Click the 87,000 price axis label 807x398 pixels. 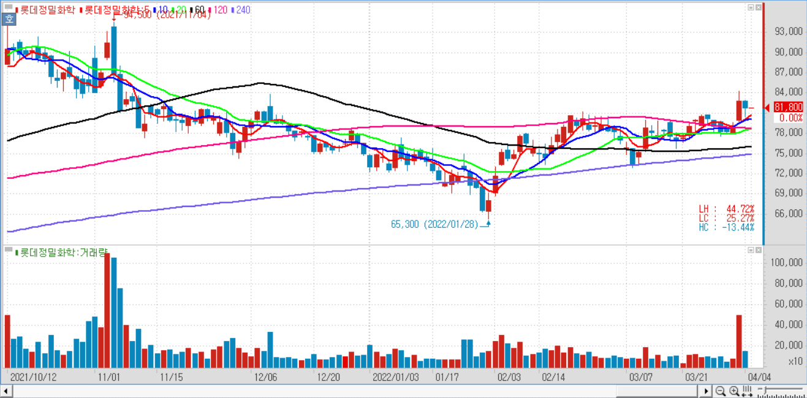788,72
